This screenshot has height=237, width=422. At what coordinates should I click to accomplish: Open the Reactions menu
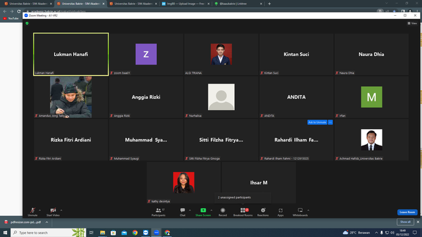[x=263, y=212]
